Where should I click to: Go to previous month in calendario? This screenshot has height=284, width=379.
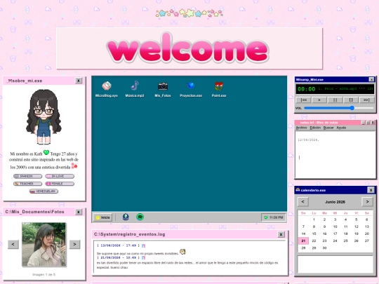click(x=303, y=202)
